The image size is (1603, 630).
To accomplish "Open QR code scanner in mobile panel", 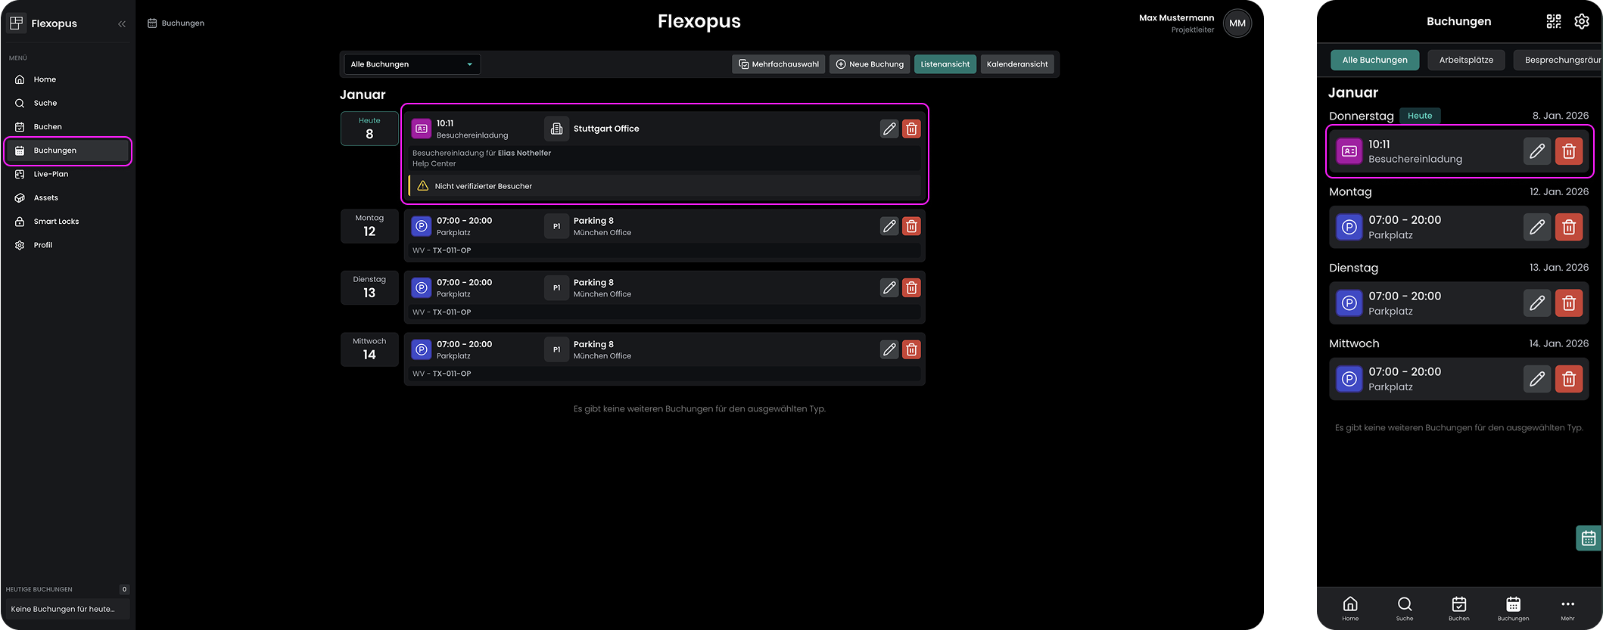I will pos(1553,22).
